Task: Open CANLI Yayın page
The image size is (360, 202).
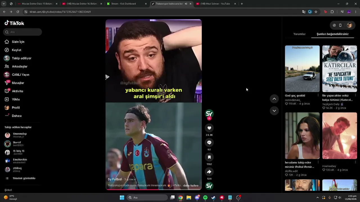Action: [x=17, y=75]
